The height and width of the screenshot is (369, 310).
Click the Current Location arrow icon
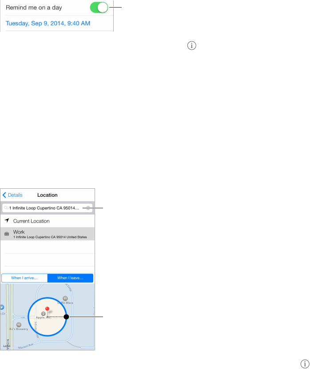(7, 221)
